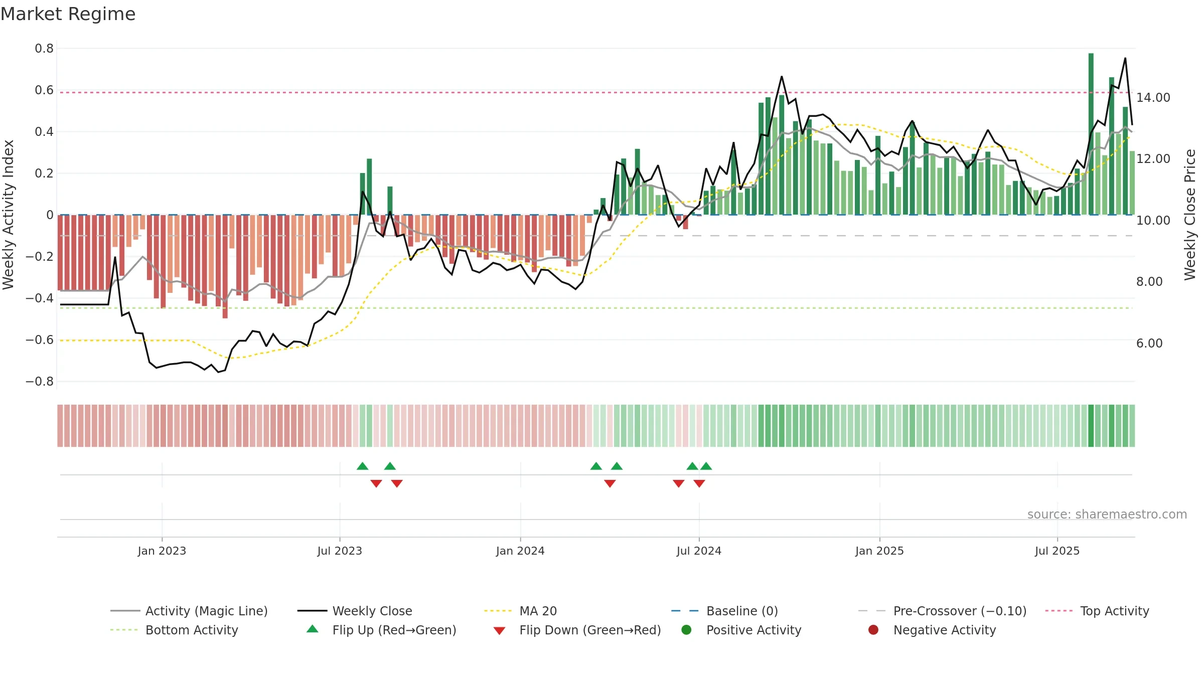
Task: Click the source: sharemaestro.com text
Action: point(1107,514)
